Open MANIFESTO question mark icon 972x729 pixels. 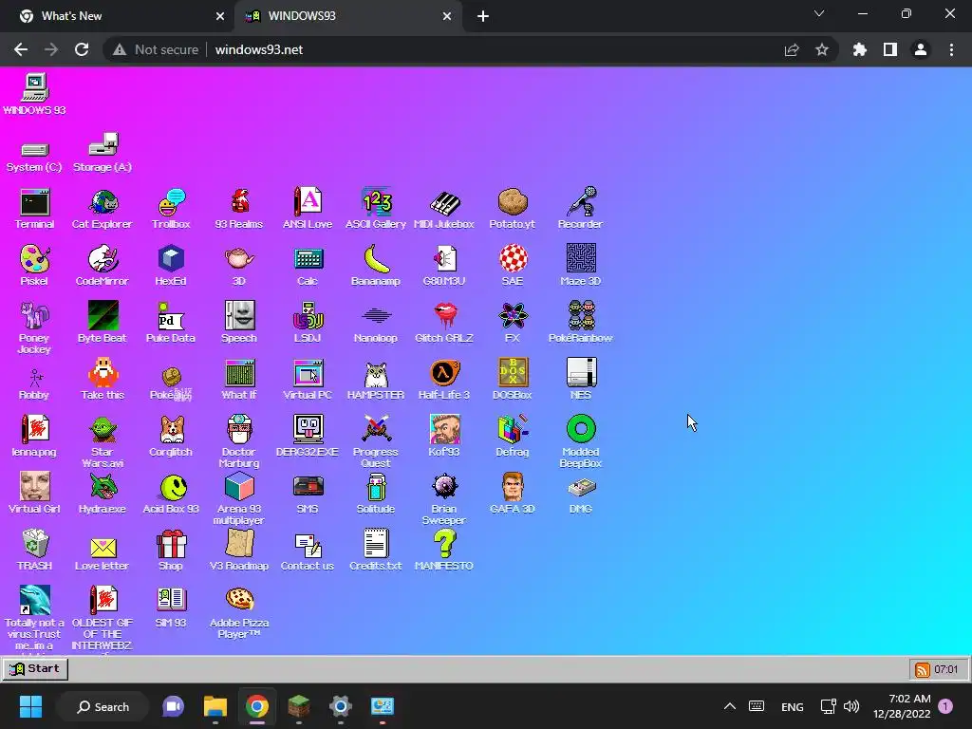click(444, 551)
